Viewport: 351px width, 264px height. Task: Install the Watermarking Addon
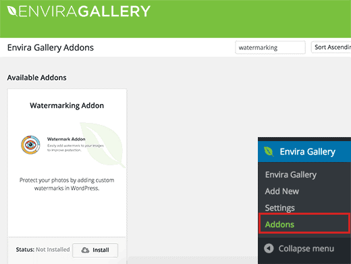point(95,250)
